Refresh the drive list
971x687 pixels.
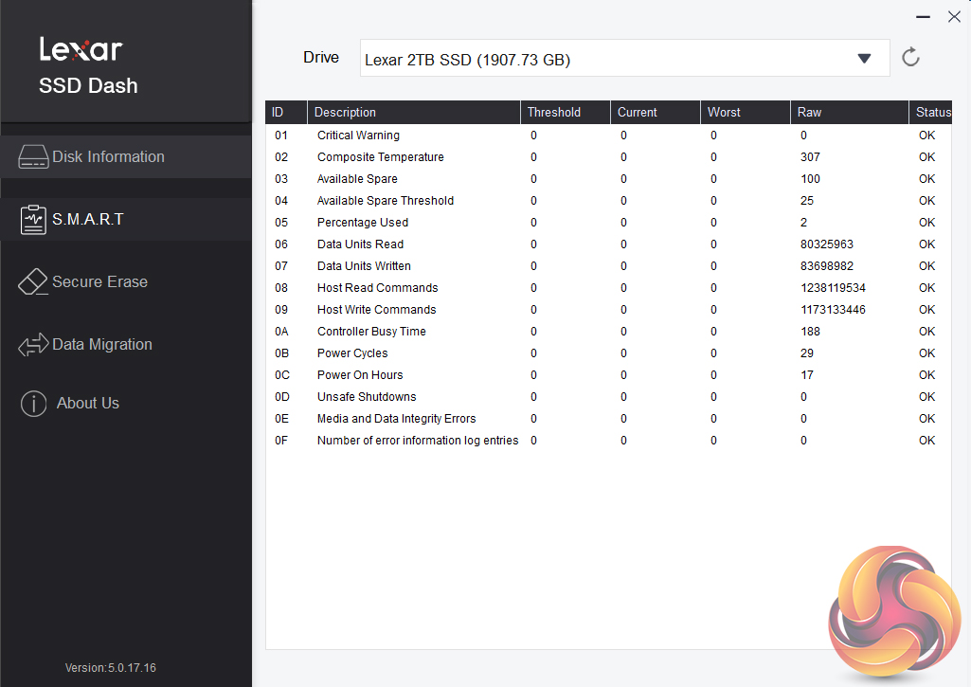tap(910, 58)
